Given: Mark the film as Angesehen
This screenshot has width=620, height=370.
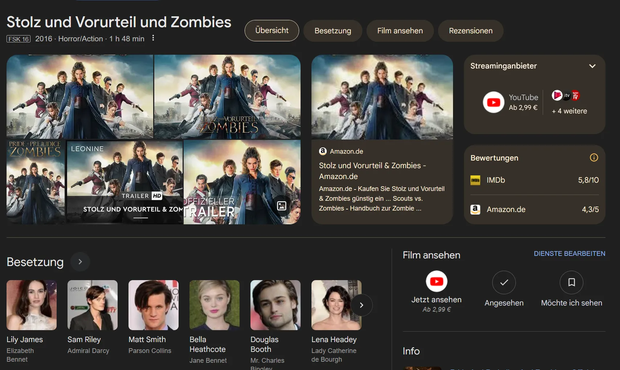Looking at the screenshot, I should point(504,283).
